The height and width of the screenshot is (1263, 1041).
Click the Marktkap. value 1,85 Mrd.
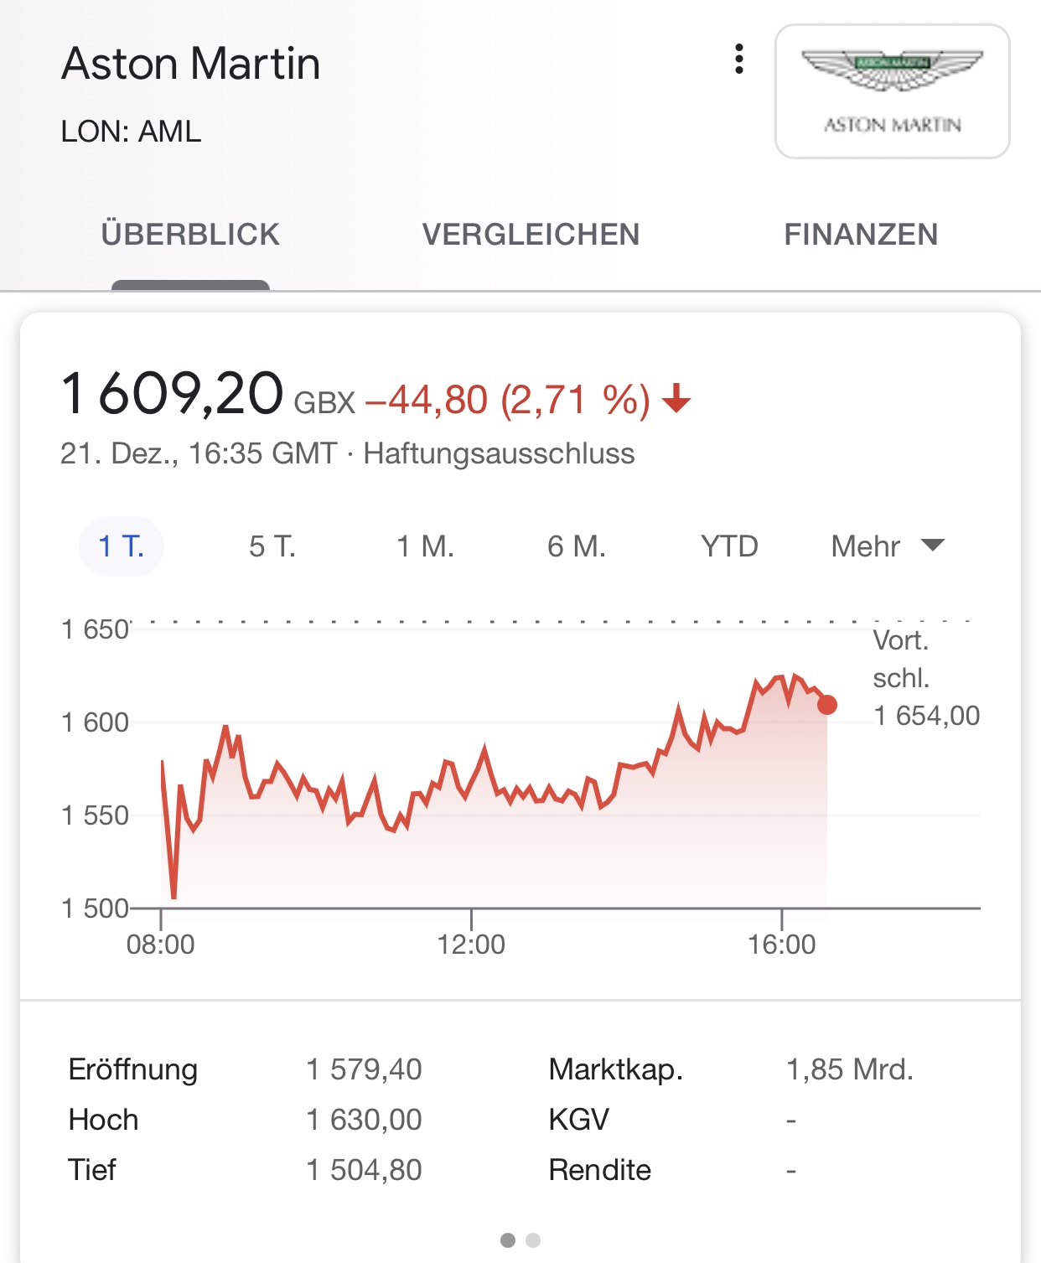point(849,1069)
